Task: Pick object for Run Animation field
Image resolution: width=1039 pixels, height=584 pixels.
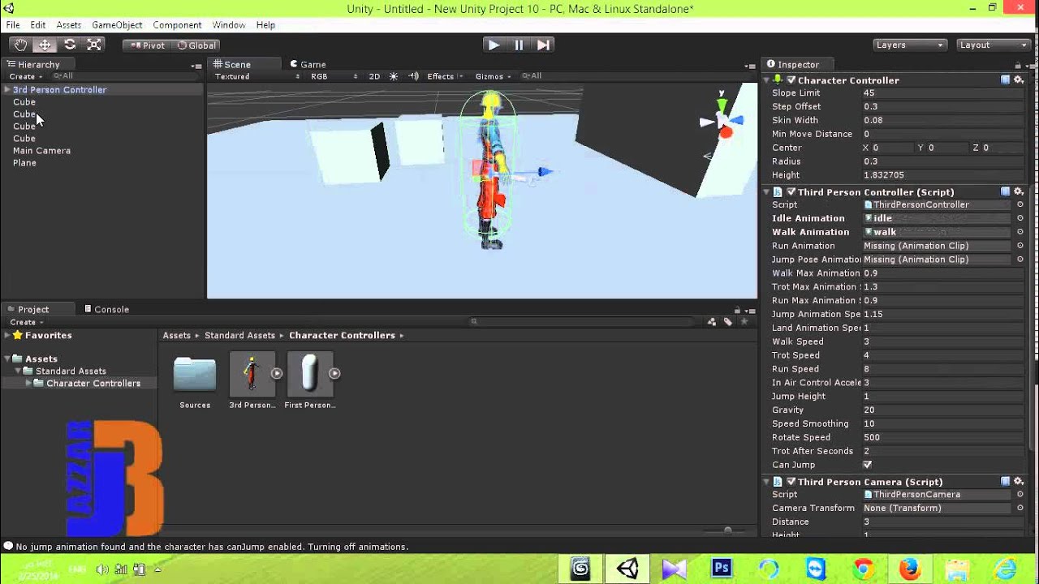Action: tap(1020, 246)
